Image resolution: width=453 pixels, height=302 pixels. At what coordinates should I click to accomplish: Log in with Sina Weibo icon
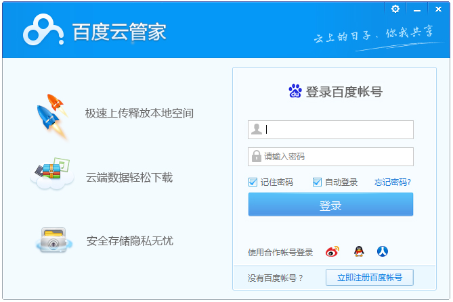tap(332, 252)
